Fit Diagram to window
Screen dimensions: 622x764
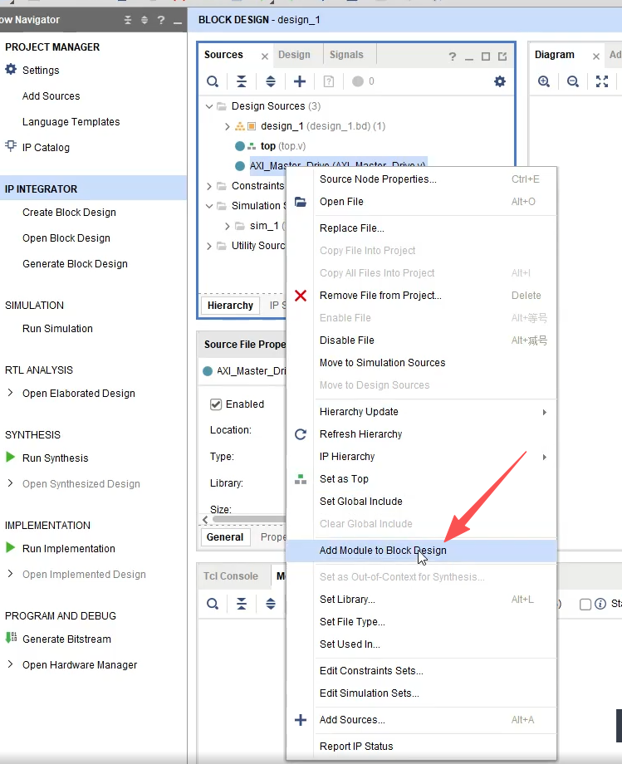click(602, 81)
